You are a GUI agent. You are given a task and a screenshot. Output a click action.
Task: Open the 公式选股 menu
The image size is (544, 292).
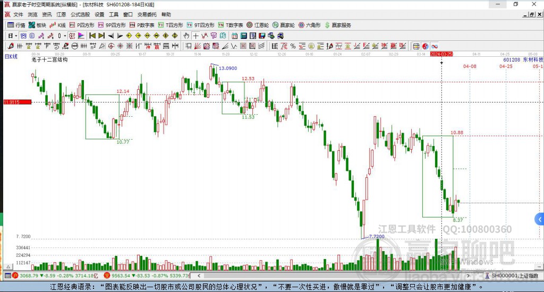[81, 14]
